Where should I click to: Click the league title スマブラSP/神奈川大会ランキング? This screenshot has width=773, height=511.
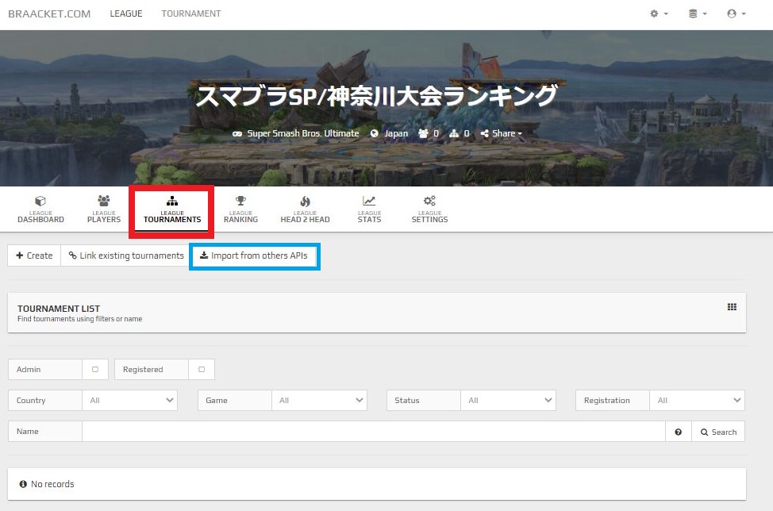[377, 95]
